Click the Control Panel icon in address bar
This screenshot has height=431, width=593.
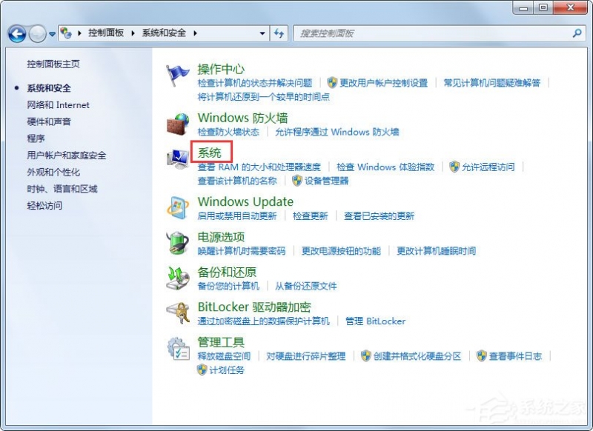pos(66,33)
